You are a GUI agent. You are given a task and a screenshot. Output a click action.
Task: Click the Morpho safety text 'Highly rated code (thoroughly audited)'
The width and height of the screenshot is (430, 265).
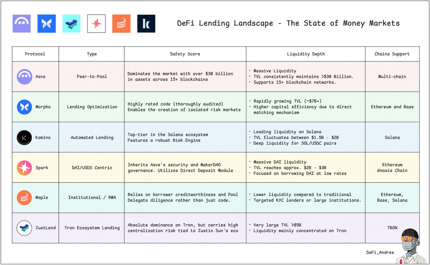click(x=175, y=104)
